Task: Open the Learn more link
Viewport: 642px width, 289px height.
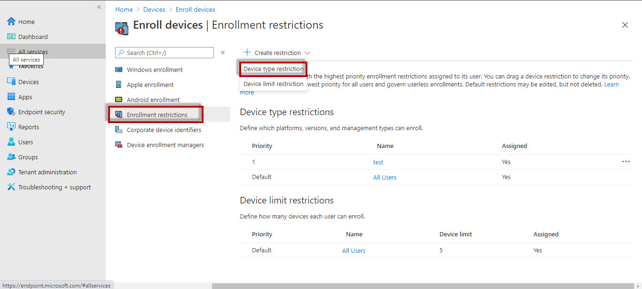Action: pos(611,84)
